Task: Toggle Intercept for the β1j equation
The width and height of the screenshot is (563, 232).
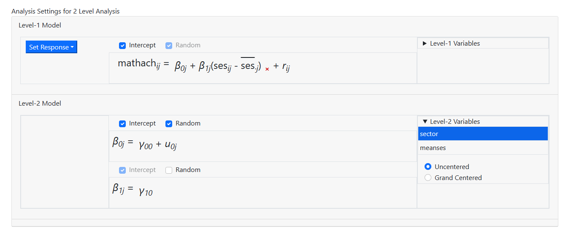Action: (x=122, y=170)
